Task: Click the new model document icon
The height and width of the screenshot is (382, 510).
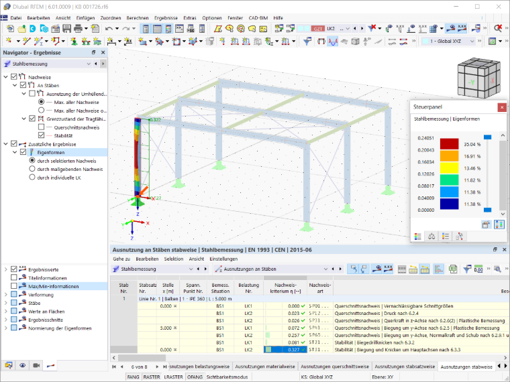Action: coord(10,29)
